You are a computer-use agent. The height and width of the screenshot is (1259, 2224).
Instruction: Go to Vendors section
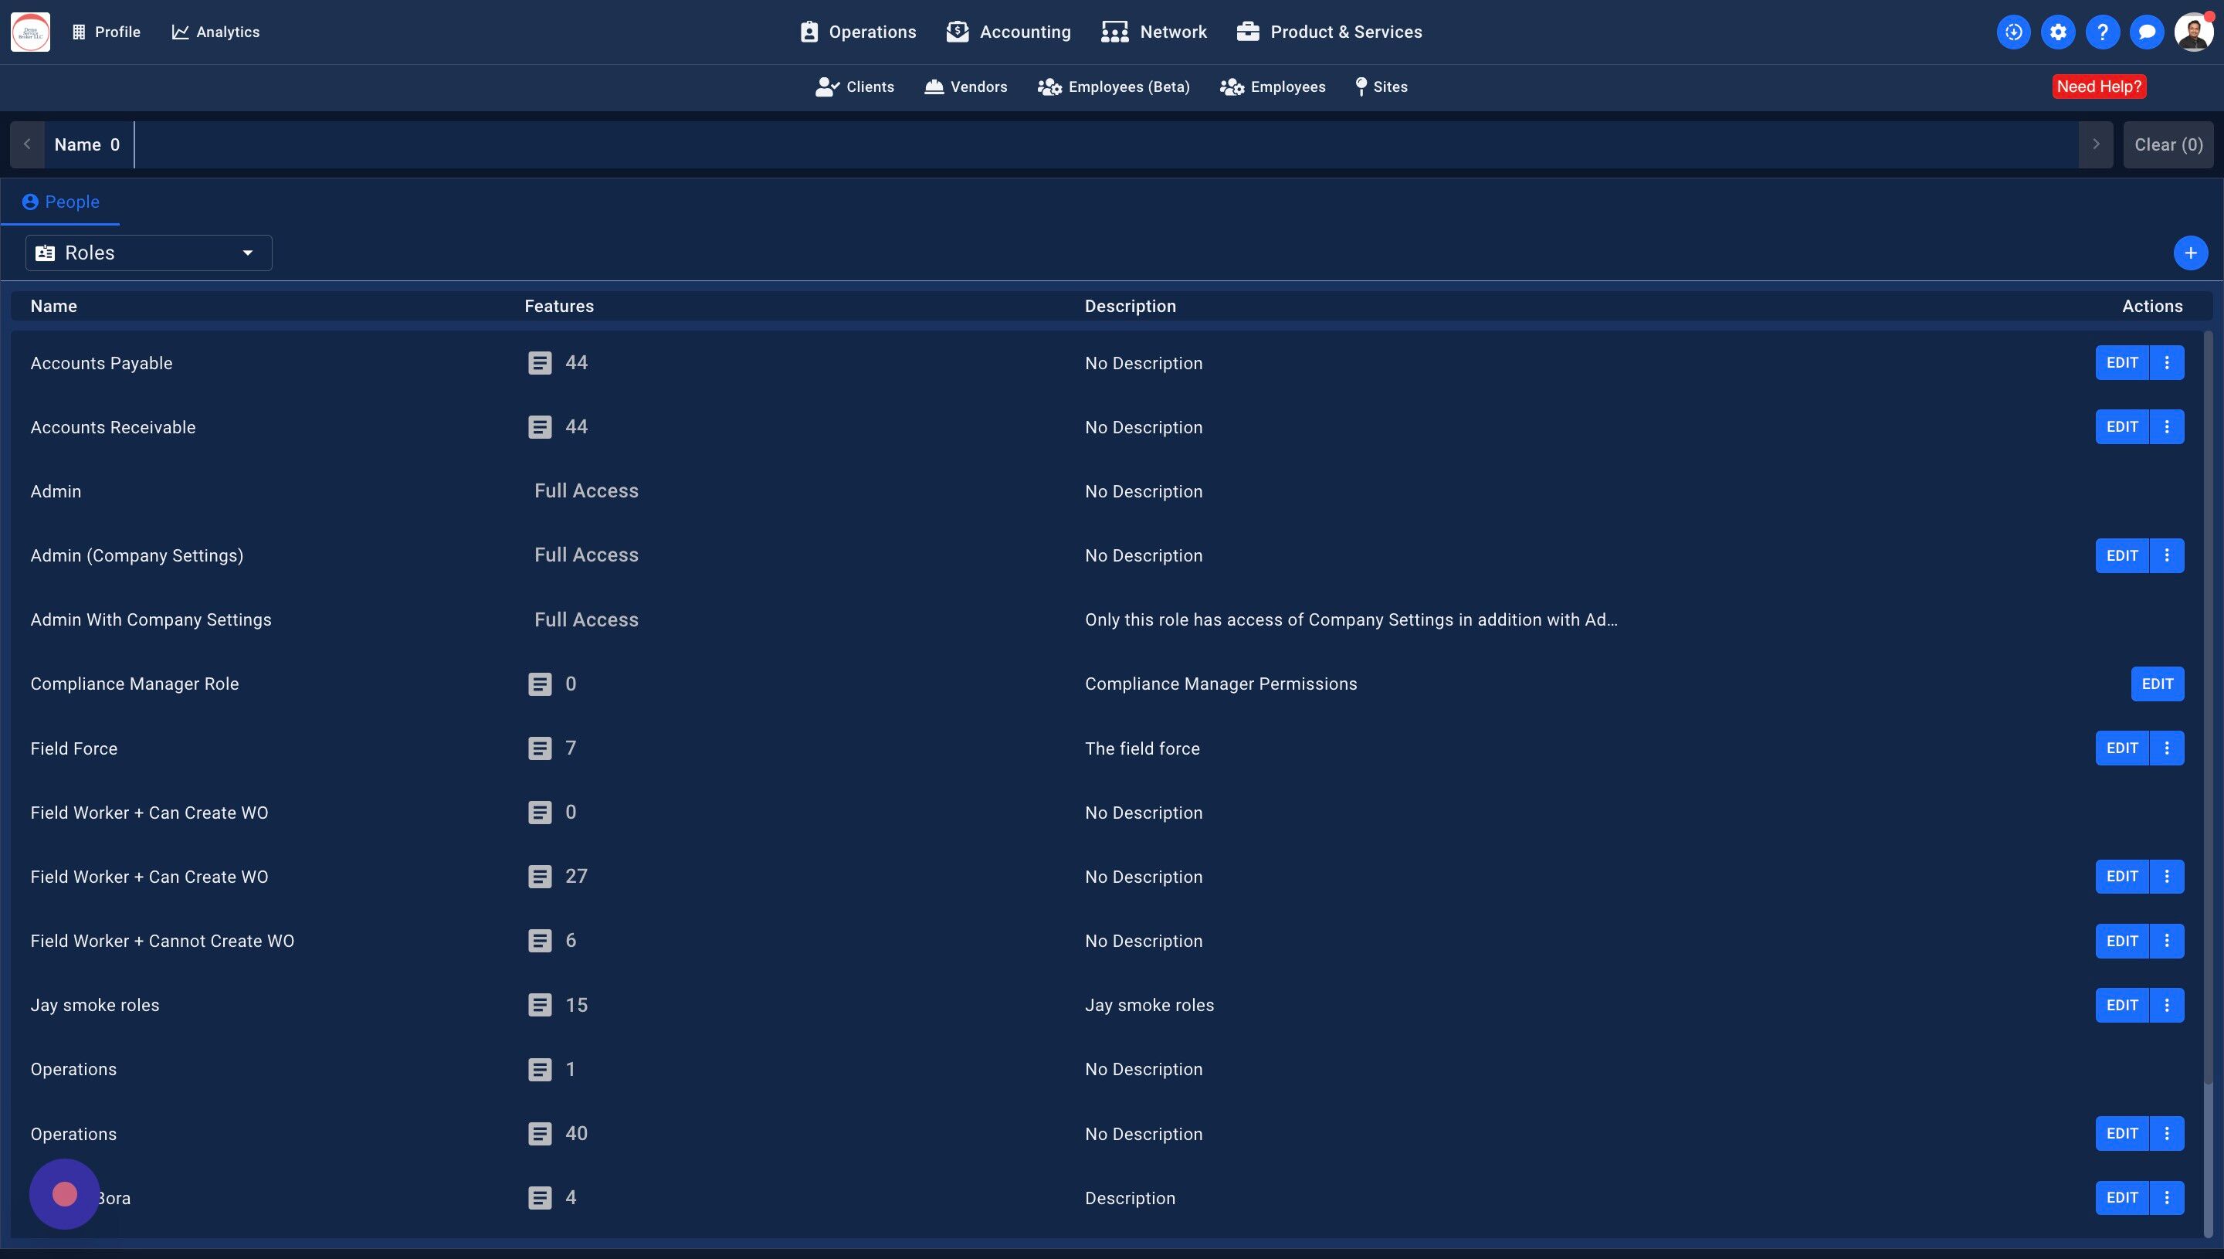click(965, 87)
